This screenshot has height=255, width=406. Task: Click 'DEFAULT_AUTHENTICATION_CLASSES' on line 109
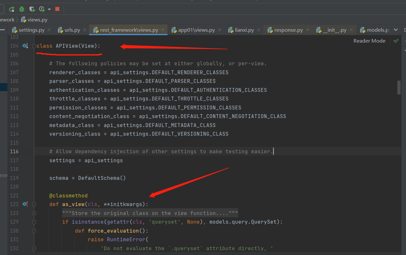pos(219,90)
